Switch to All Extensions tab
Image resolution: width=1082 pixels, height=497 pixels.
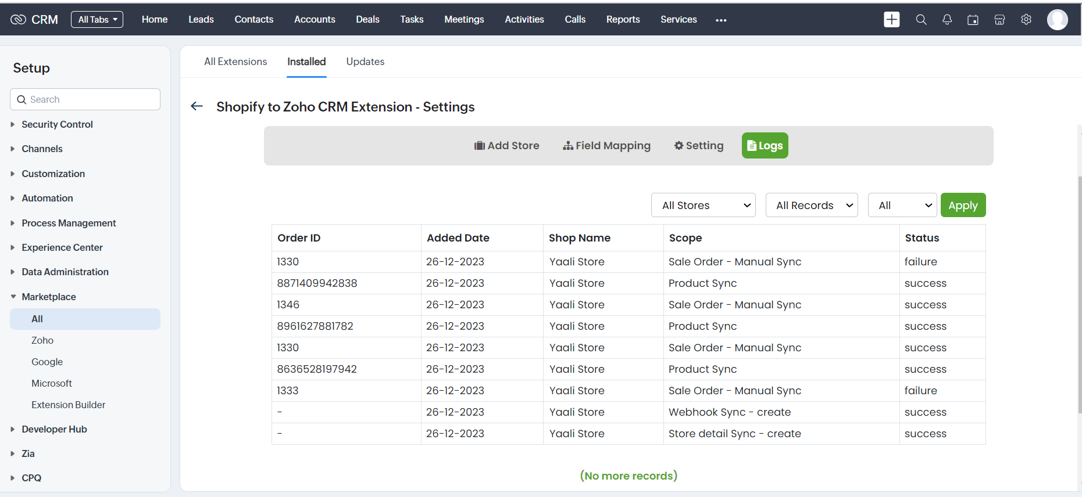coord(235,62)
